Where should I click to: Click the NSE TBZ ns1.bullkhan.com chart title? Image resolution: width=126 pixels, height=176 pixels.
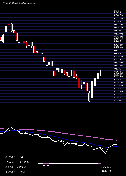point(19,3)
